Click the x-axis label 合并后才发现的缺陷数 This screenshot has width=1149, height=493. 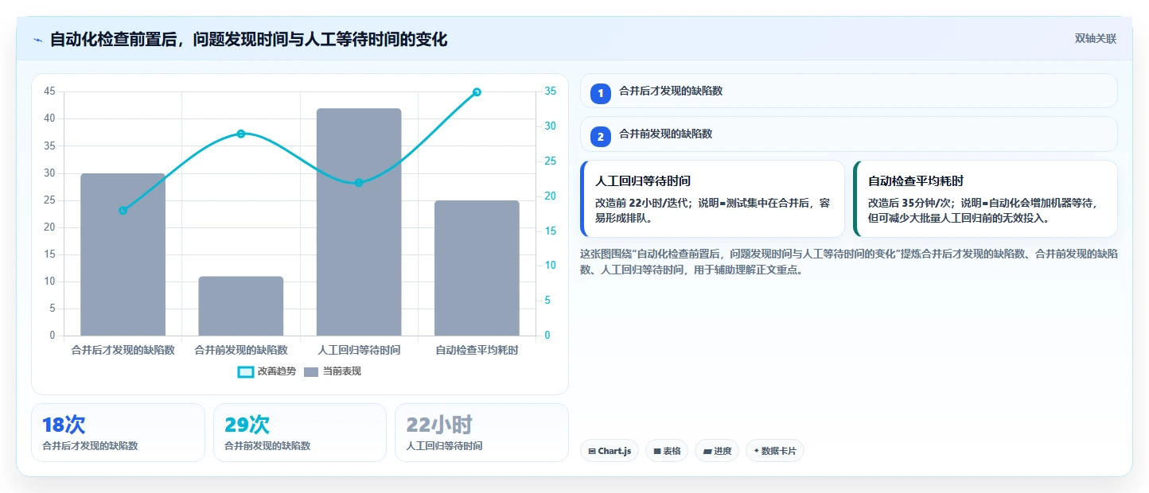(123, 350)
